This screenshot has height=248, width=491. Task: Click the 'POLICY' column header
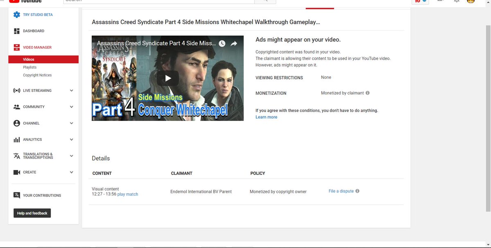tap(258, 173)
